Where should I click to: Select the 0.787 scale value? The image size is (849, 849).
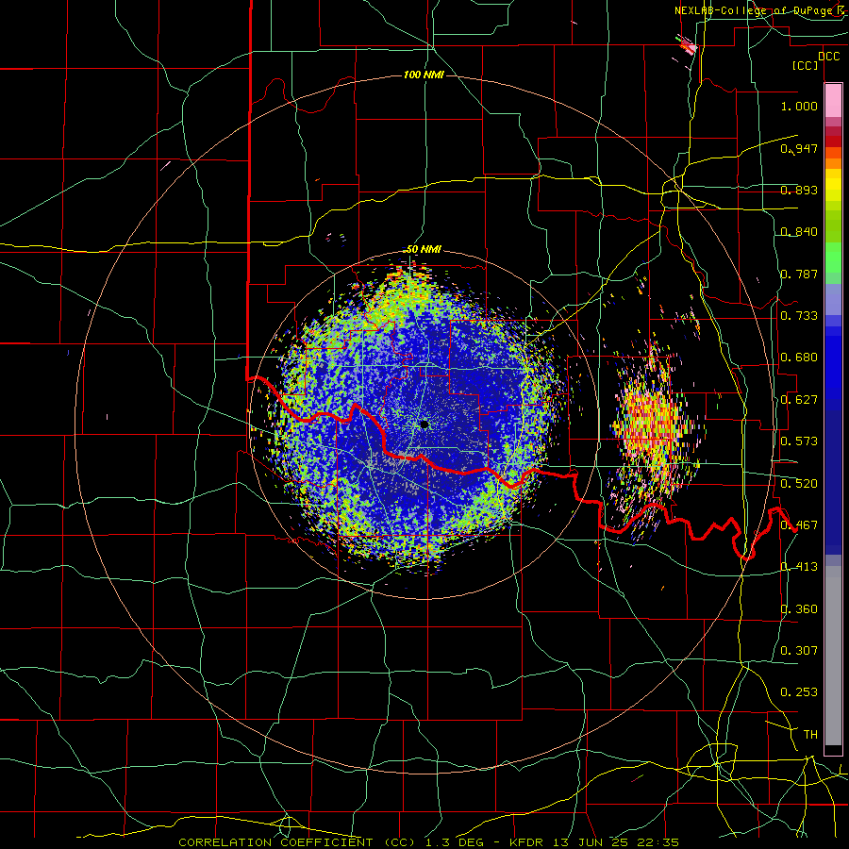coord(799,274)
